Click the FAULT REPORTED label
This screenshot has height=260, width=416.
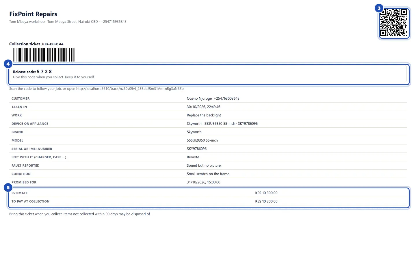[x=25, y=166]
